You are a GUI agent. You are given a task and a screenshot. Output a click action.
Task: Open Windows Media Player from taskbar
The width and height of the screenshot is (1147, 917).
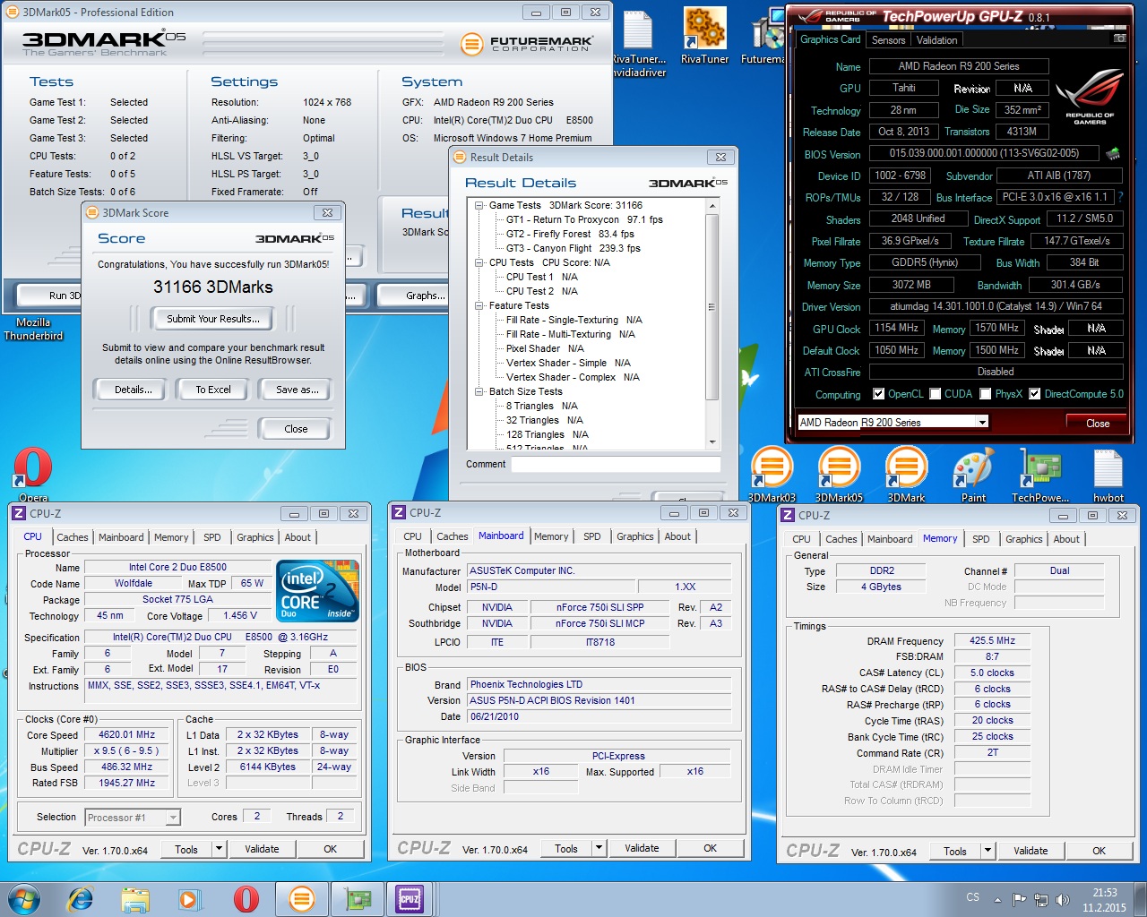(x=189, y=898)
